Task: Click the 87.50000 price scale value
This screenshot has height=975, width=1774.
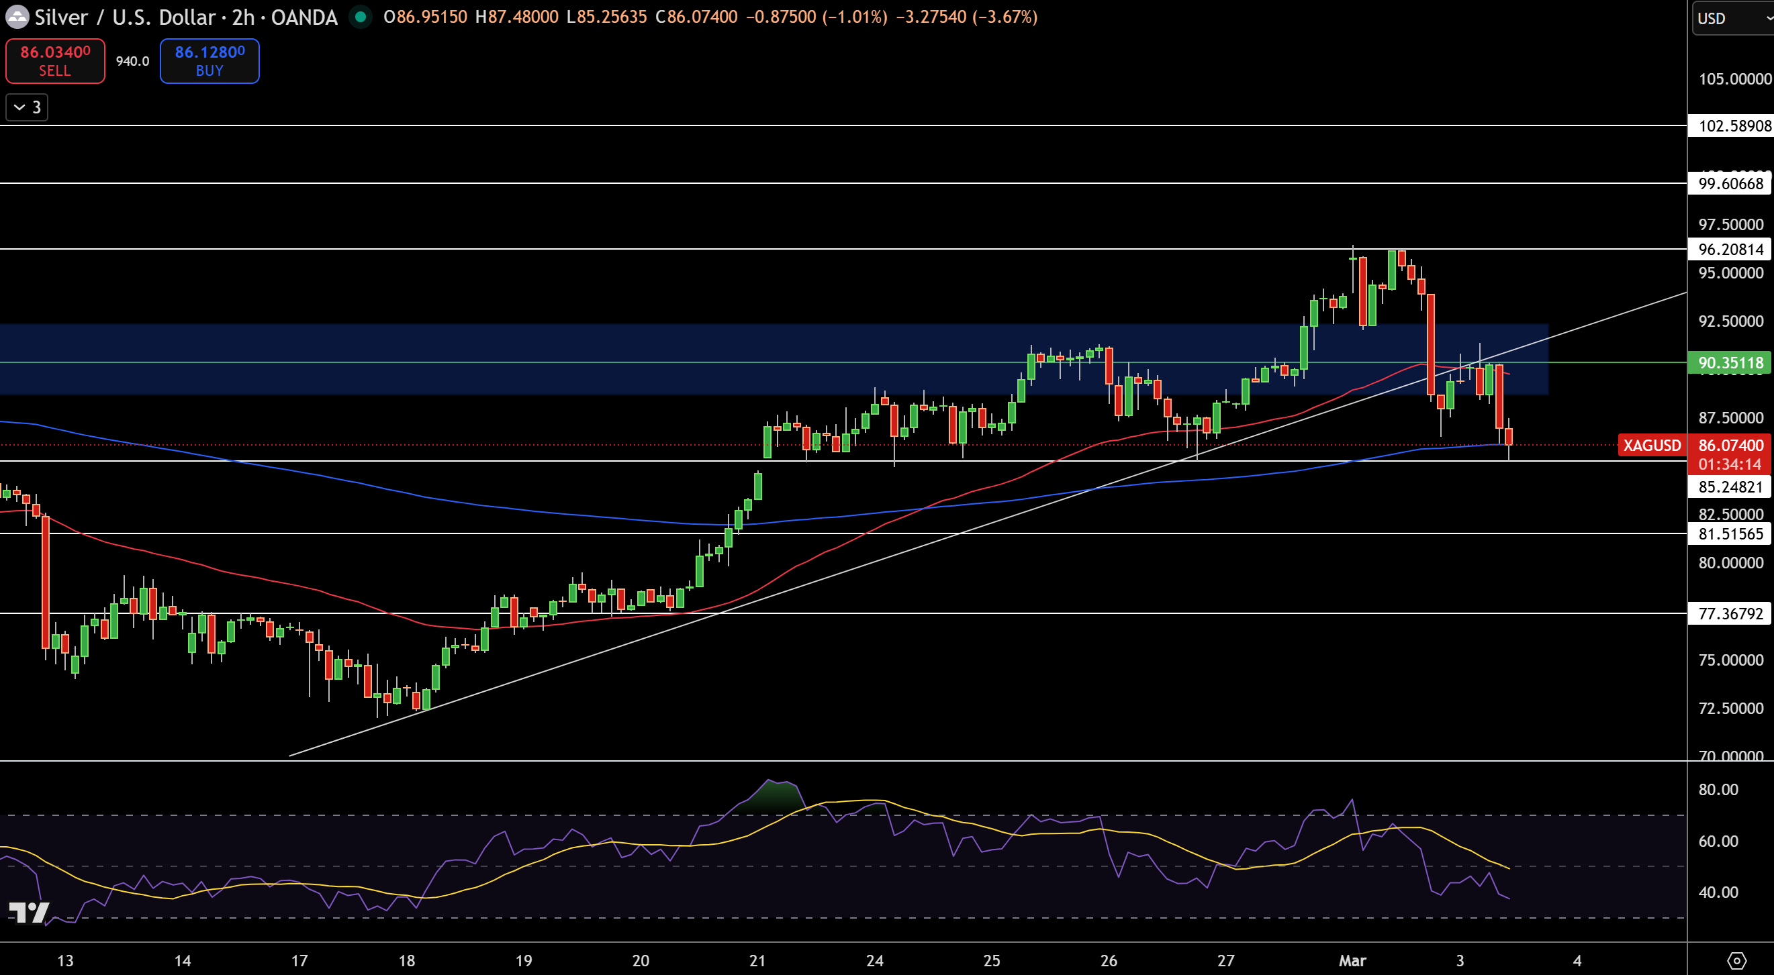Action: coord(1730,417)
